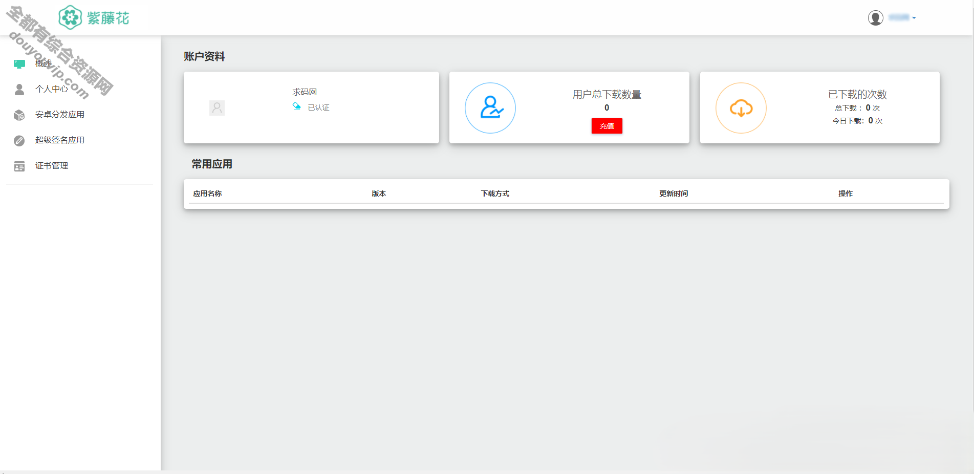Click the 安卓分发应用 box icon
Screen dimensions: 974x474
tap(19, 115)
